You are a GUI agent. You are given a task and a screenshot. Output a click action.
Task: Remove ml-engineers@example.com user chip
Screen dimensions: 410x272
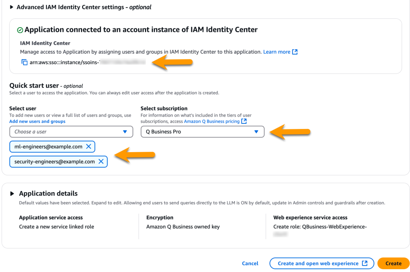tap(88, 147)
